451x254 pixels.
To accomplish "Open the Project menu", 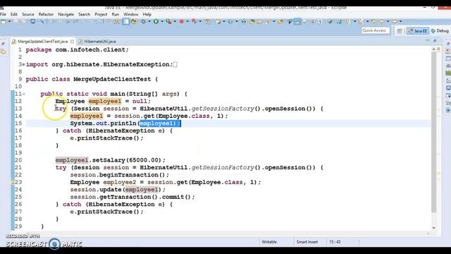I will click(x=101, y=14).
